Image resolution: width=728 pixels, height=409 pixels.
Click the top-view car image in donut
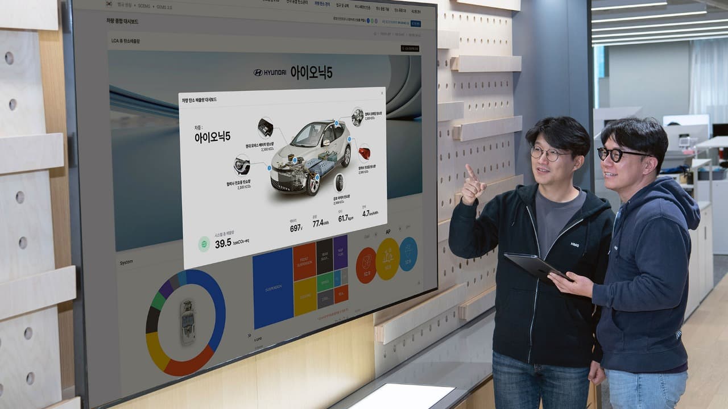point(187,322)
